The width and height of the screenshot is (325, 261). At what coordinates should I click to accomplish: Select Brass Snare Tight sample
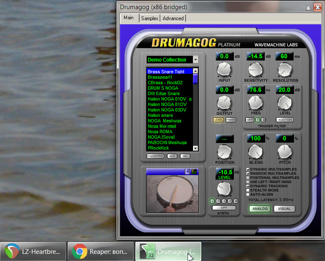tap(170, 72)
